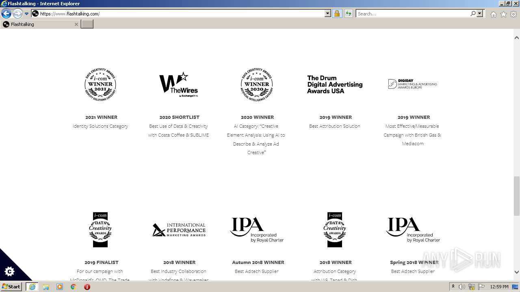Click the volume speaker tray icon
Screen dimensions: 520x292
point(461,287)
